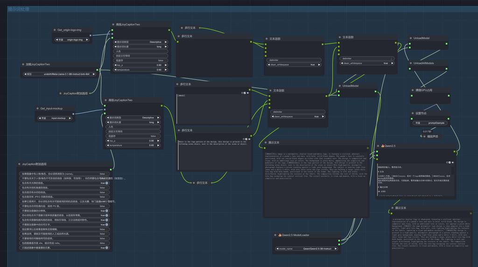The image size is (478, 267).
Task: Collapse the UnloadAllModels node via its dot
Action: pos(411,63)
